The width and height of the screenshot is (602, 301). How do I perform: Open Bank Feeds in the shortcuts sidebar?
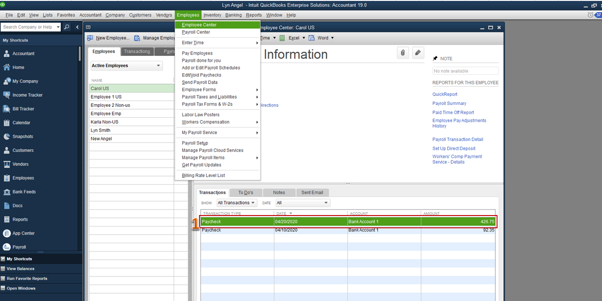24,192
